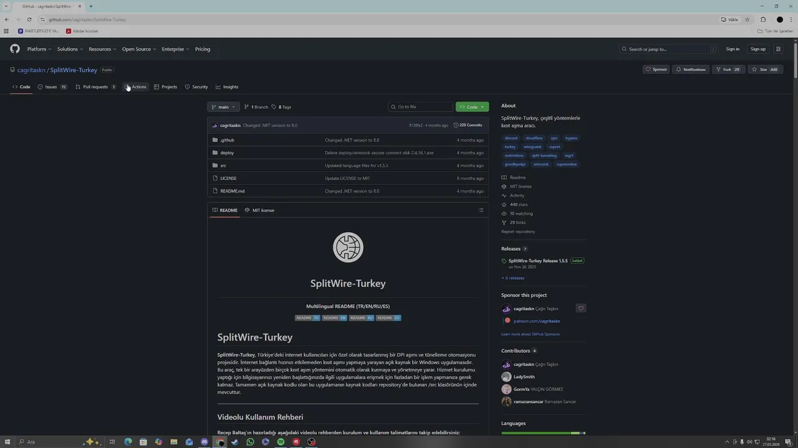Open the deploy folder

(227, 153)
